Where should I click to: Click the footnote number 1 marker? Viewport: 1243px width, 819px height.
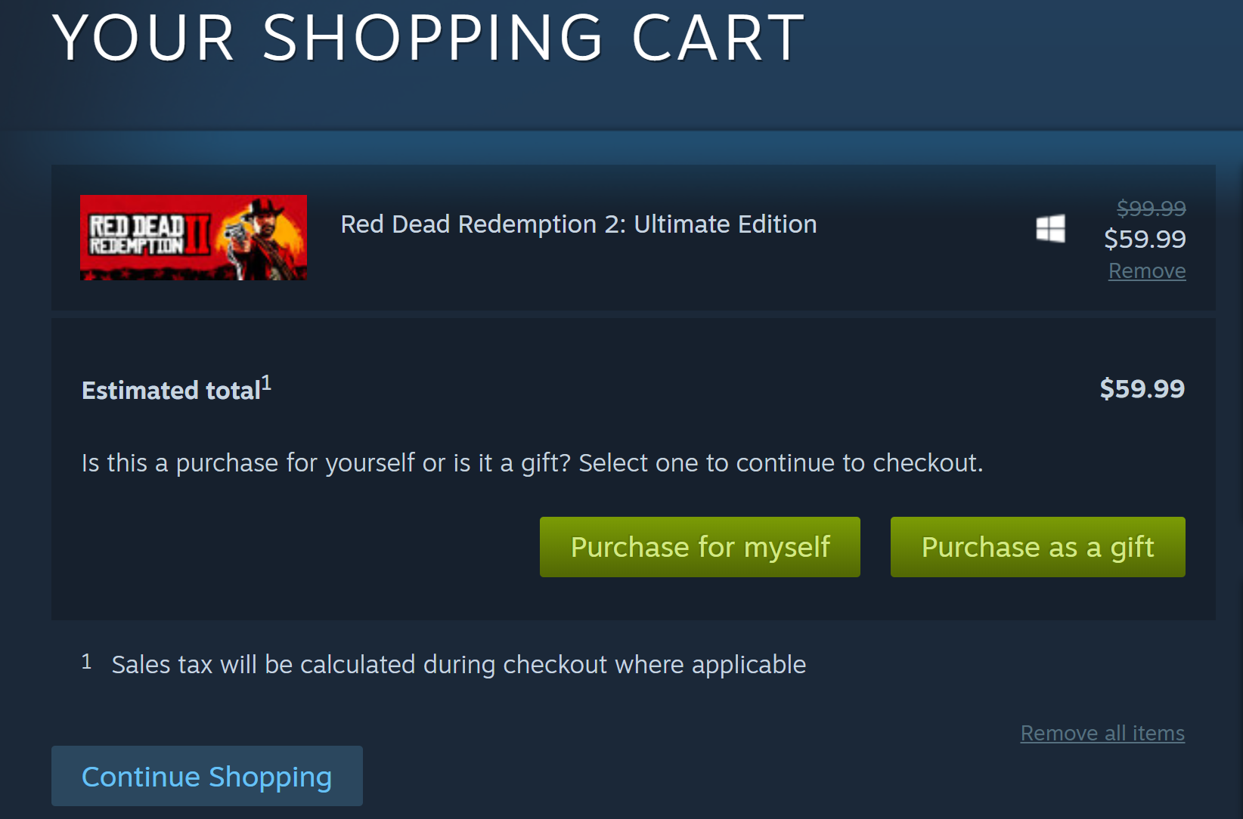point(86,662)
